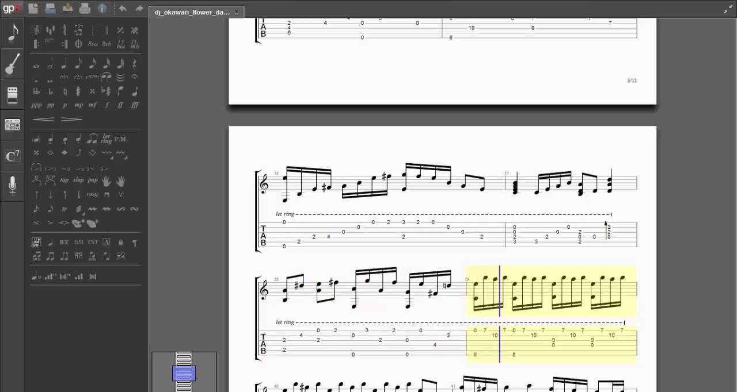
Task: Create a new file from toolbar
Action: click(33, 8)
